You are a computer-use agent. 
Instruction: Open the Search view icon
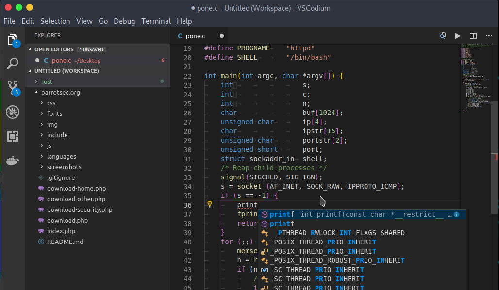coord(13,64)
